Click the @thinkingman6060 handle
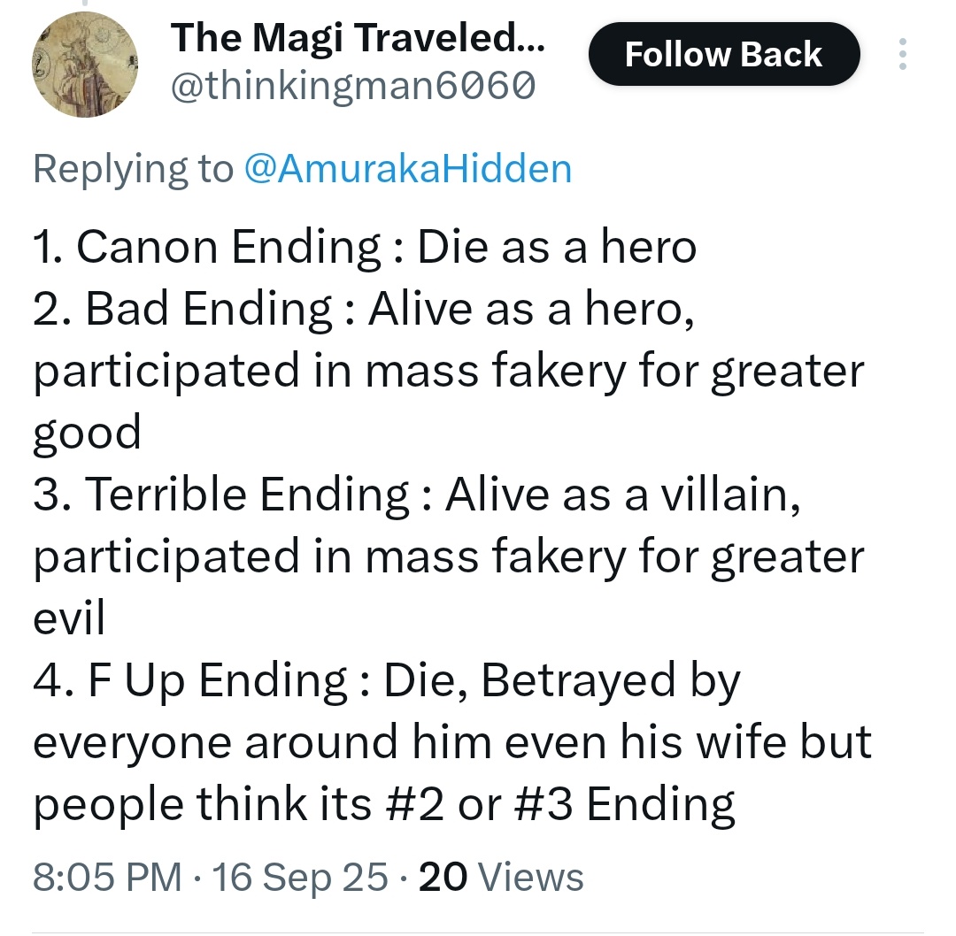Image resolution: width=956 pixels, height=936 pixels. click(352, 86)
